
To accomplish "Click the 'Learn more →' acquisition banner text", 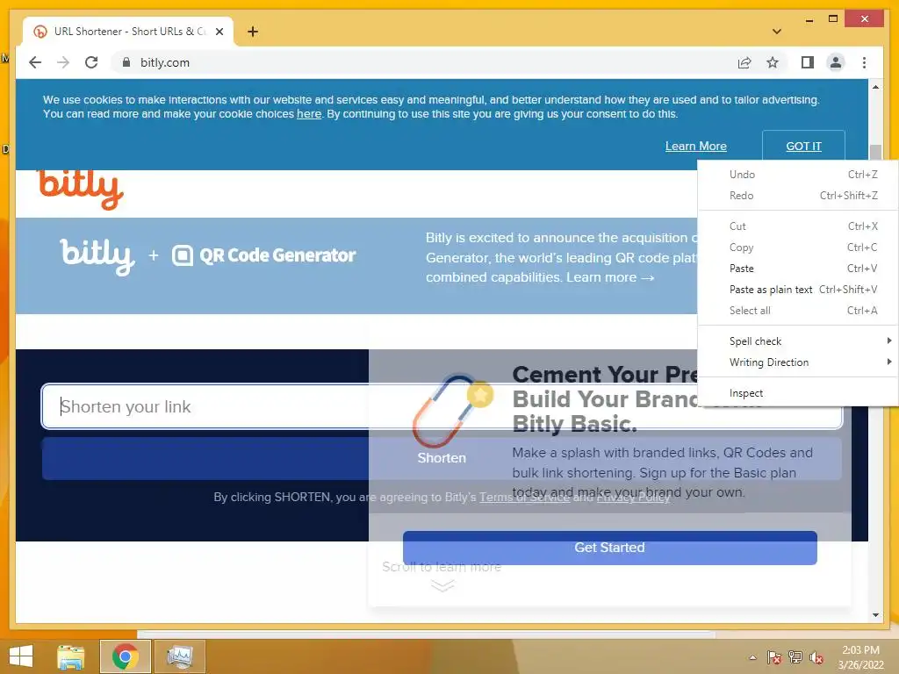I will [x=610, y=277].
